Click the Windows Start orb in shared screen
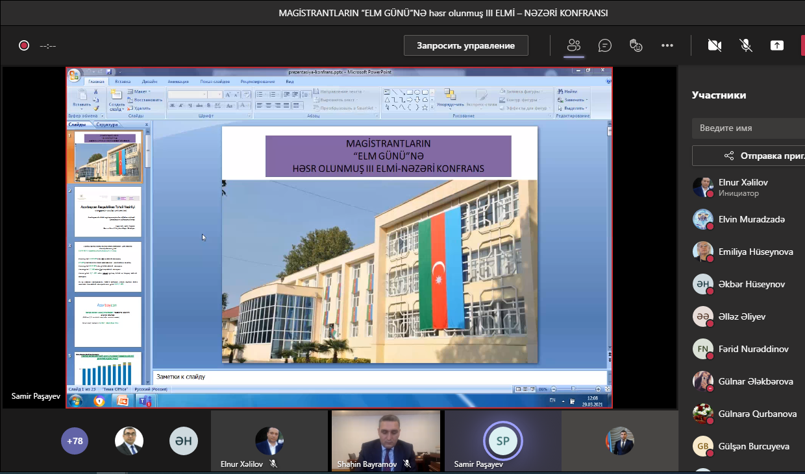 76,401
